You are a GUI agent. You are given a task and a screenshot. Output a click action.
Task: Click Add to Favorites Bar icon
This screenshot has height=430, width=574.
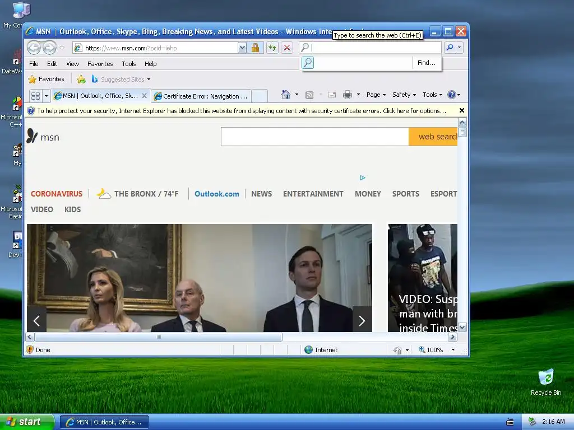(81, 80)
